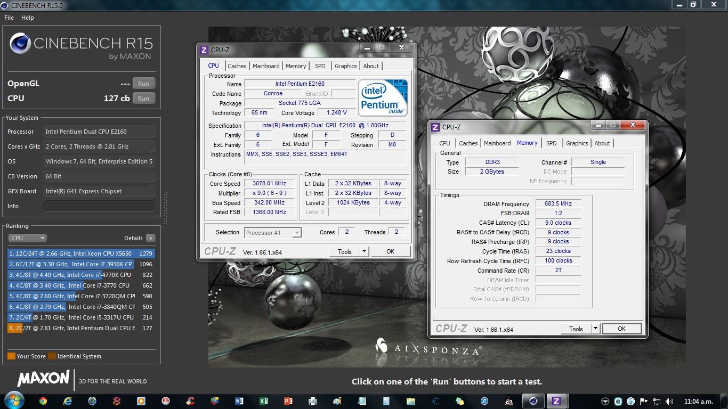The image size is (728, 409).
Task: Open Calculator from the taskbar
Action: [386, 401]
